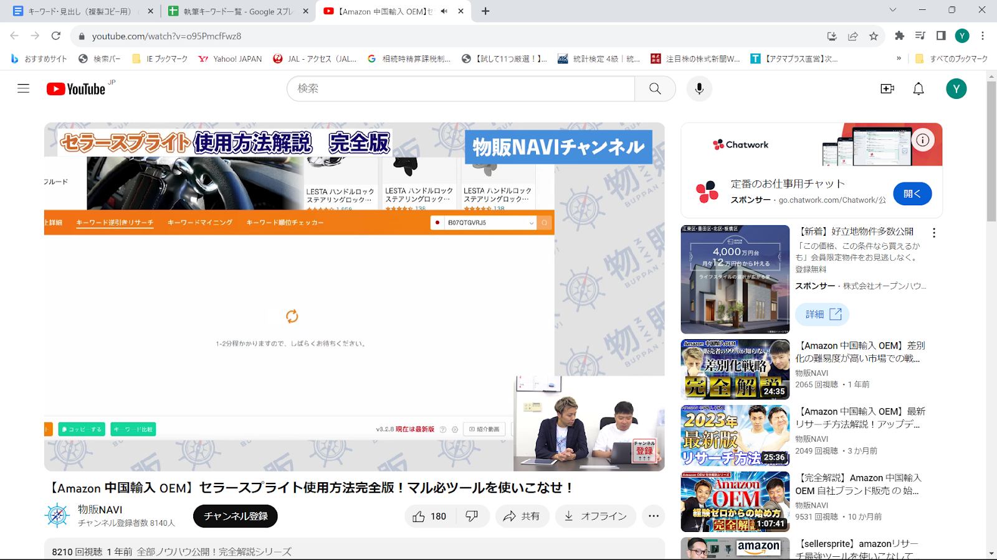The image size is (997, 560).
Task: Open media control icon in toolbar
Action: coord(920,36)
